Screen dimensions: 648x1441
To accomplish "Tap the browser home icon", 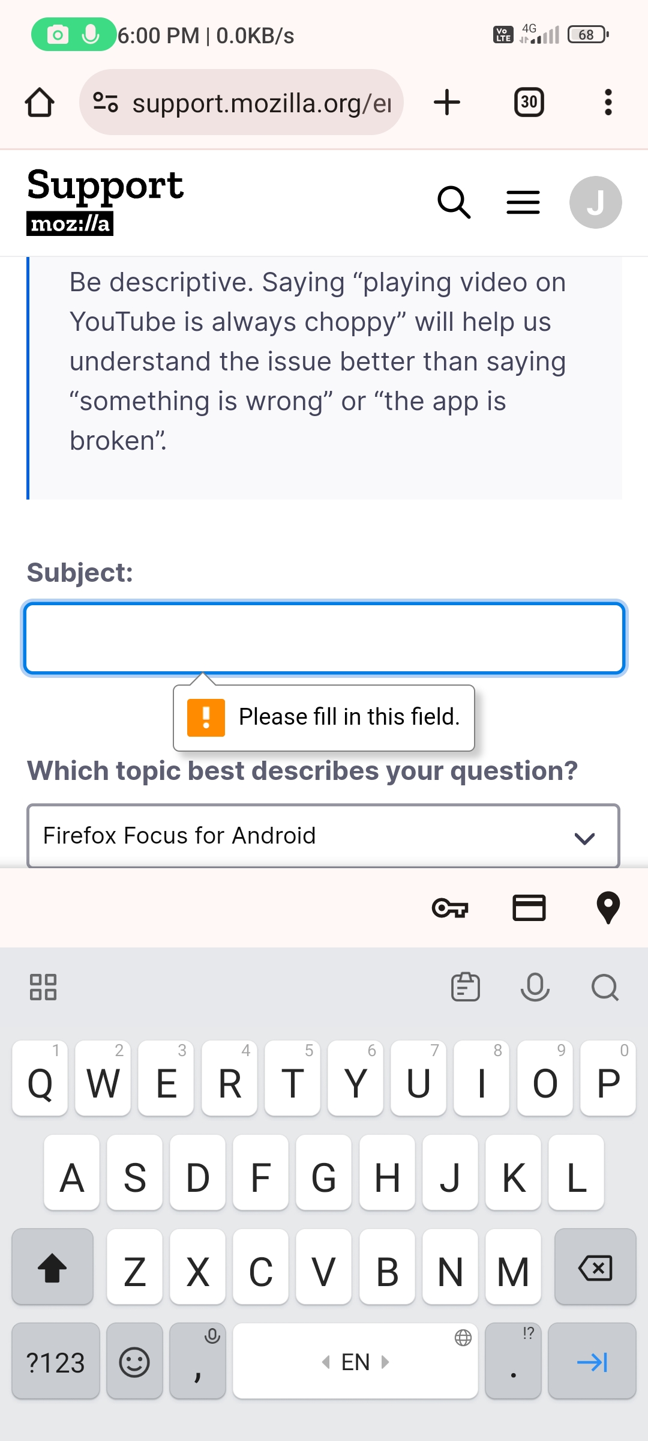I will coord(40,102).
